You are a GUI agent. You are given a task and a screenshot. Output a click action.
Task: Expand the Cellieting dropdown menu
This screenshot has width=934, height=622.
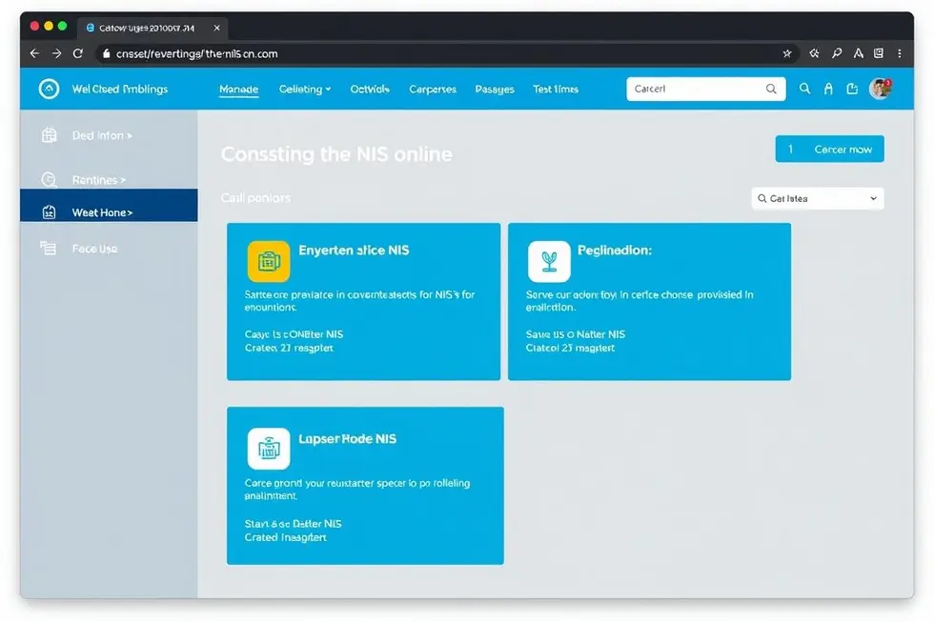305,89
